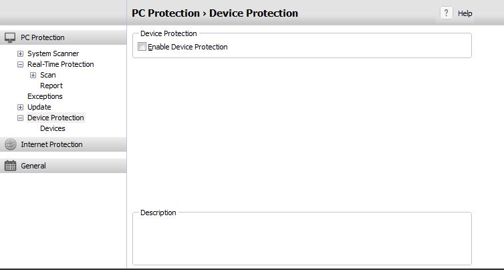
Task: Select the PC Protection section header
Action: [x=43, y=37]
